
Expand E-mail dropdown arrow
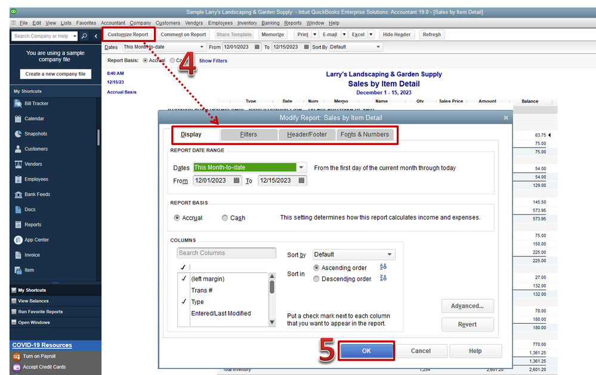click(x=344, y=35)
